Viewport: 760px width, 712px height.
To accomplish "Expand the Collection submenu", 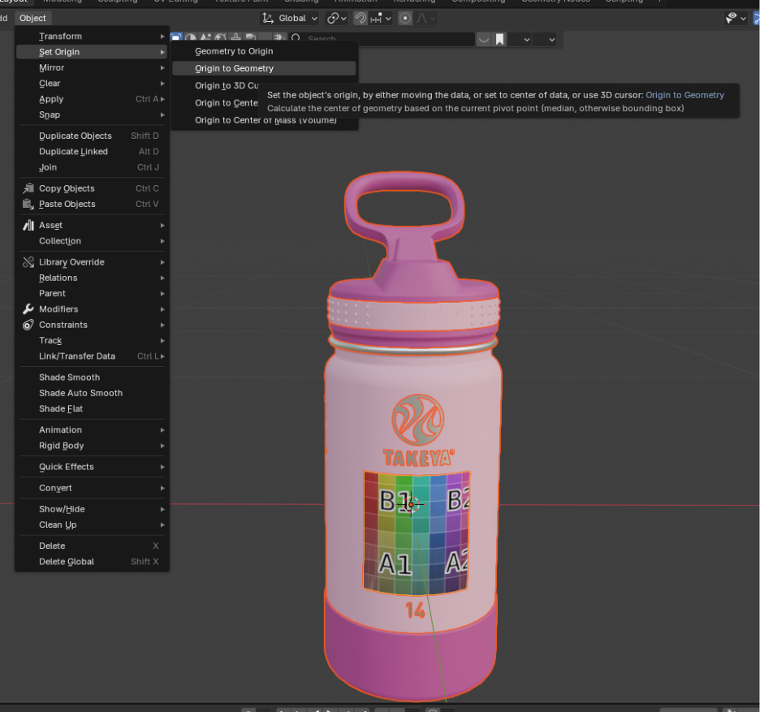I will 92,241.
